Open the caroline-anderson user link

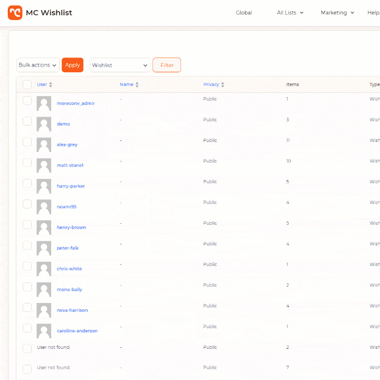(x=77, y=331)
